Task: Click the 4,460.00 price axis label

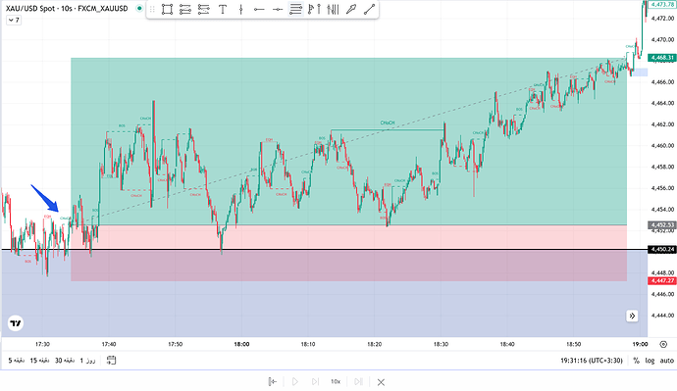Action: tap(662, 146)
